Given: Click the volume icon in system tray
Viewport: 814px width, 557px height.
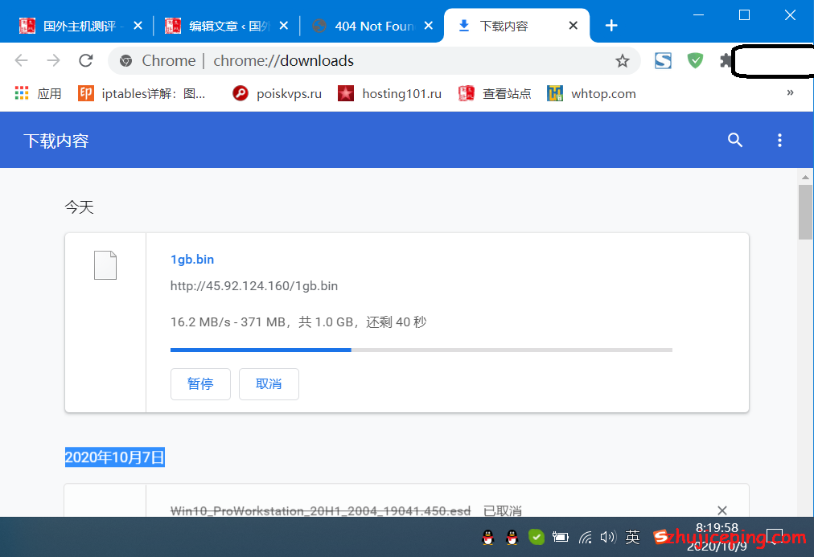Looking at the screenshot, I should click(x=607, y=537).
